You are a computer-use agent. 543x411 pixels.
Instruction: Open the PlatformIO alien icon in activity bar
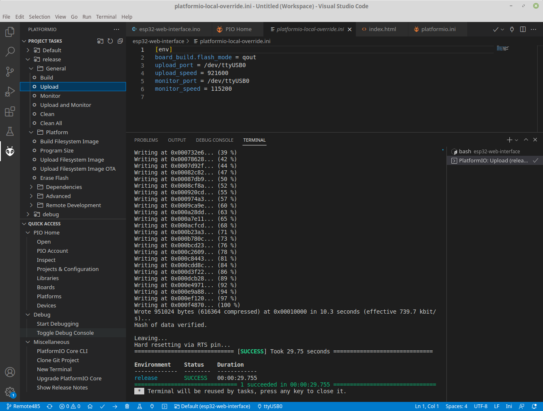coord(10,152)
